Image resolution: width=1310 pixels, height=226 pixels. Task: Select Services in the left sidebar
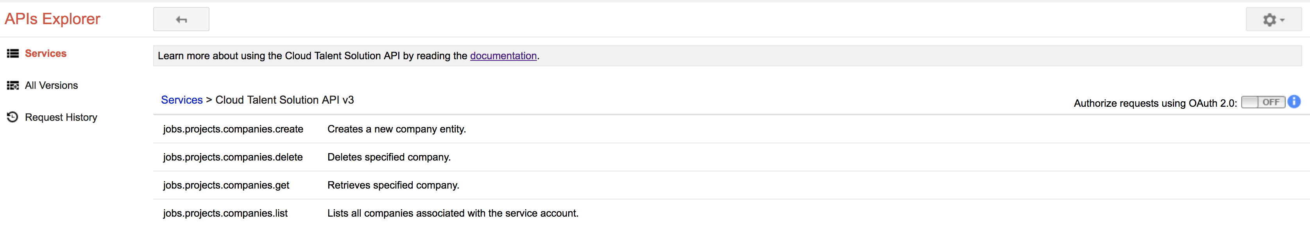point(46,53)
